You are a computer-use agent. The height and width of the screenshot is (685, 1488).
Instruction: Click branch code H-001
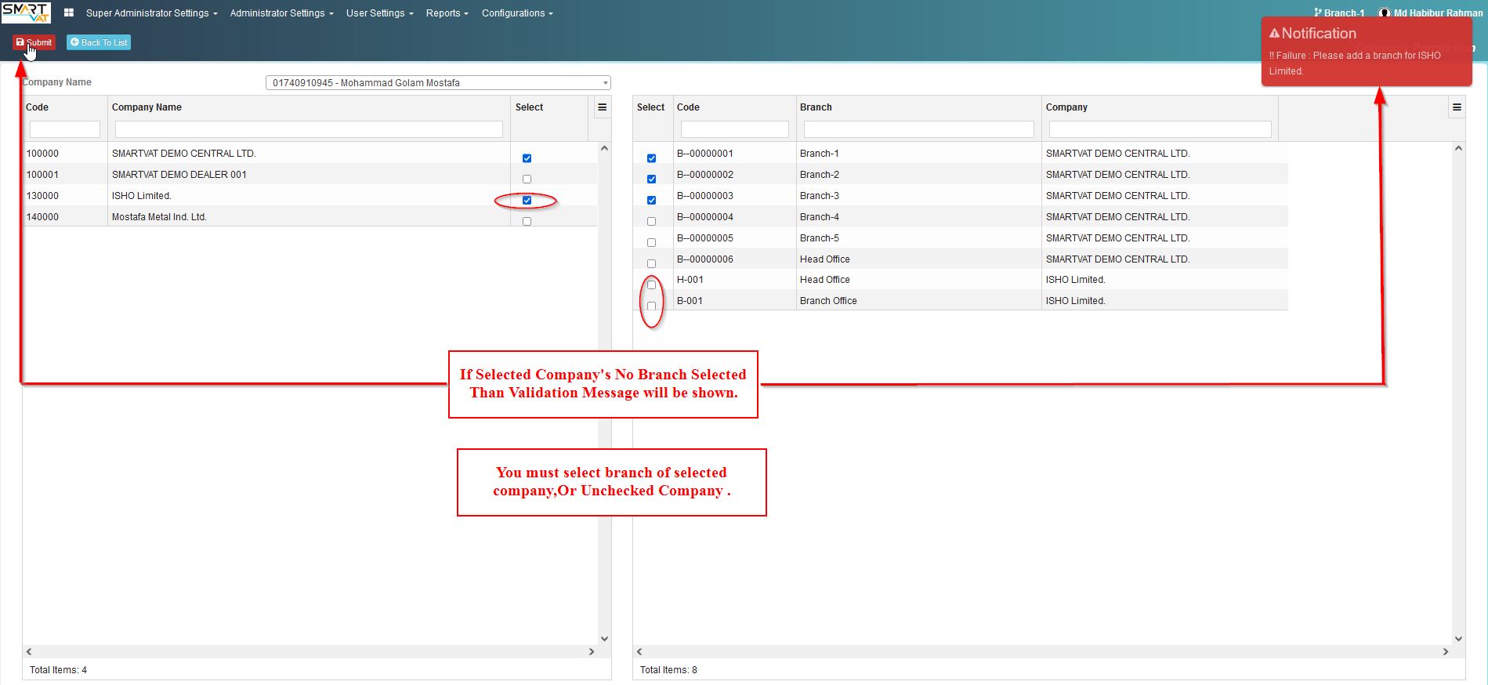pos(690,280)
